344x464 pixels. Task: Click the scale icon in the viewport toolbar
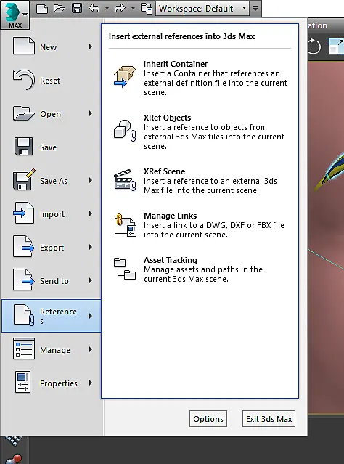[337, 46]
